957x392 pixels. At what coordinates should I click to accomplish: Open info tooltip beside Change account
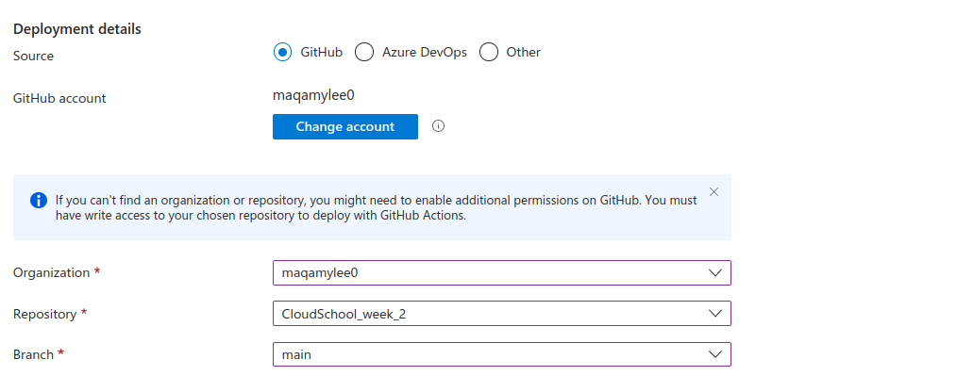pyautogui.click(x=438, y=126)
